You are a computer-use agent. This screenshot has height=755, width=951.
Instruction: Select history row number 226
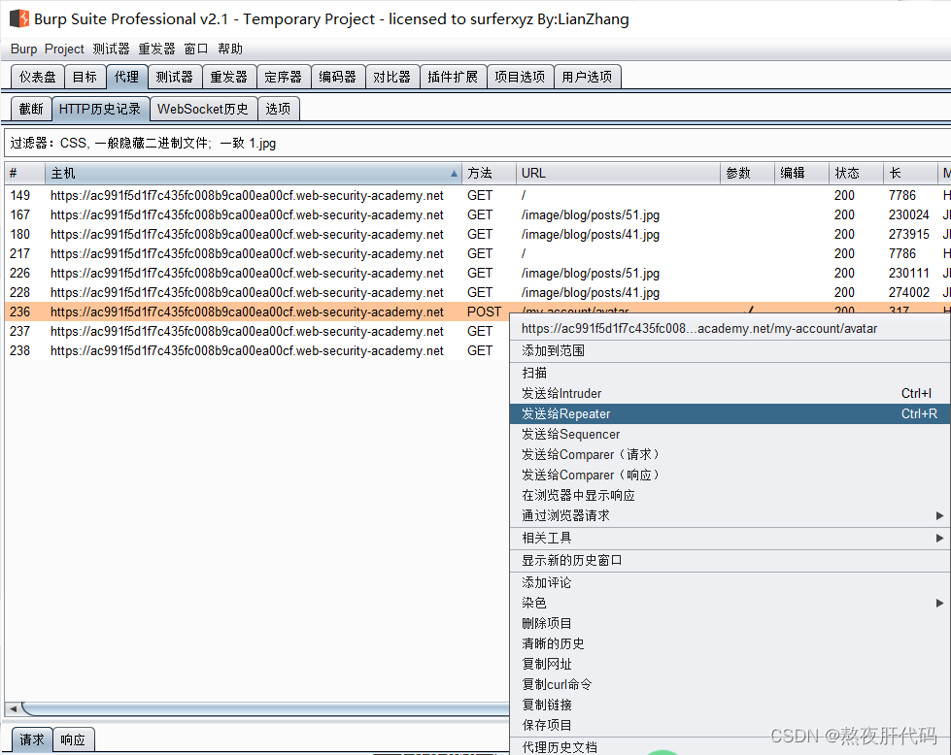click(x=478, y=273)
